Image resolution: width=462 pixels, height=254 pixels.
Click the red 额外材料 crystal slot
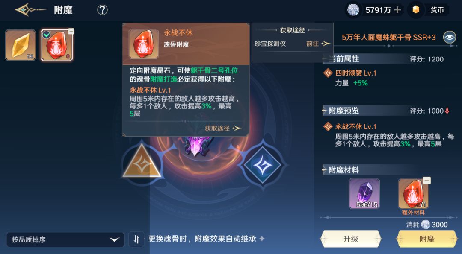(x=413, y=194)
